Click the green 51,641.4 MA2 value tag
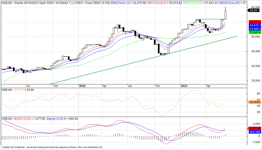262x150 pixels. coord(255,32)
